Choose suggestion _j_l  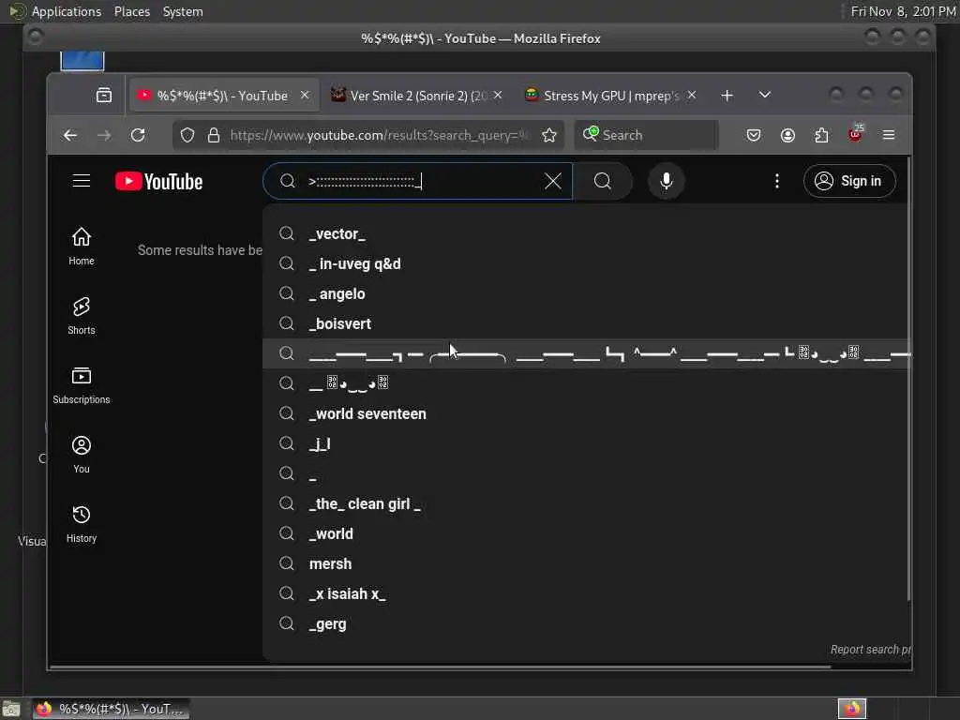coord(587,443)
